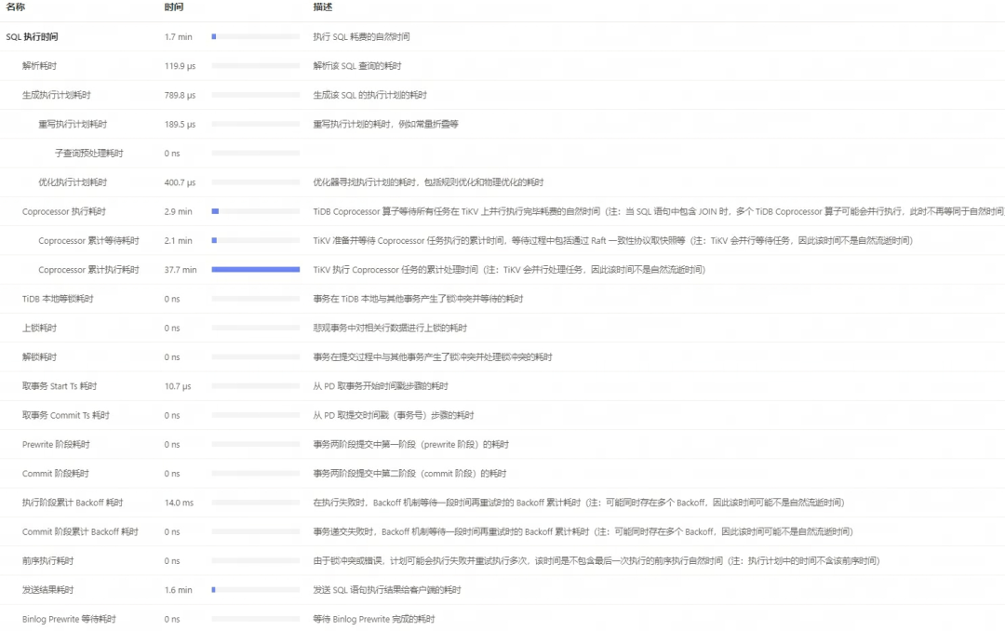The width and height of the screenshot is (1005, 631).
Task: Sort the table by the 名称 column
Action: 16,7
